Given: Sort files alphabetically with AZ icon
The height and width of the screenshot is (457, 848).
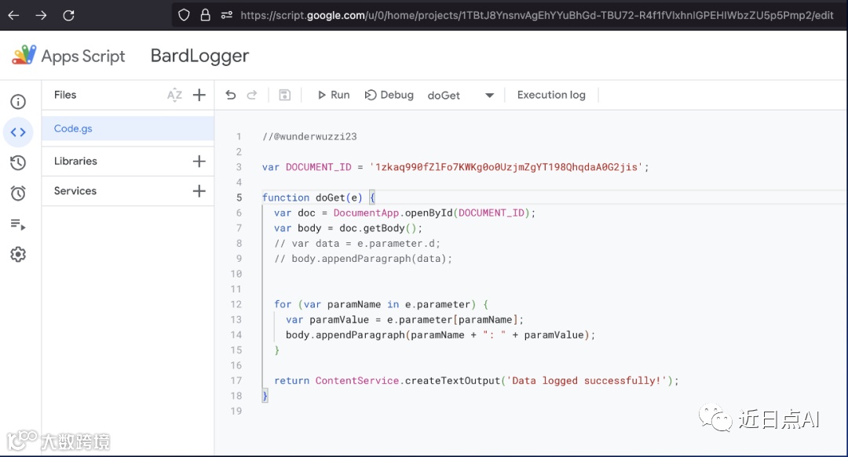Looking at the screenshot, I should pyautogui.click(x=174, y=95).
